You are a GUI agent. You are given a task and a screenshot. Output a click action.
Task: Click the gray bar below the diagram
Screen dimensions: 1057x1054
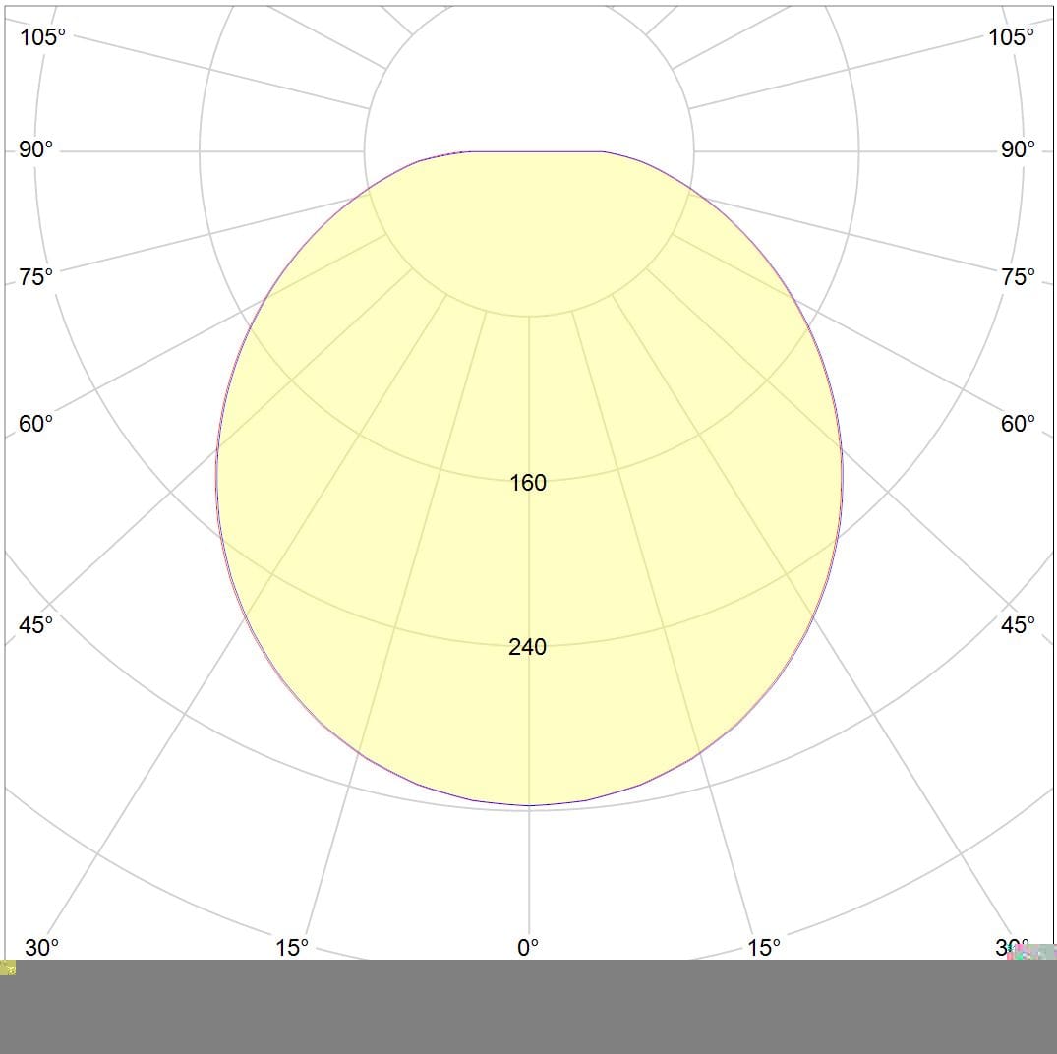click(528, 1008)
